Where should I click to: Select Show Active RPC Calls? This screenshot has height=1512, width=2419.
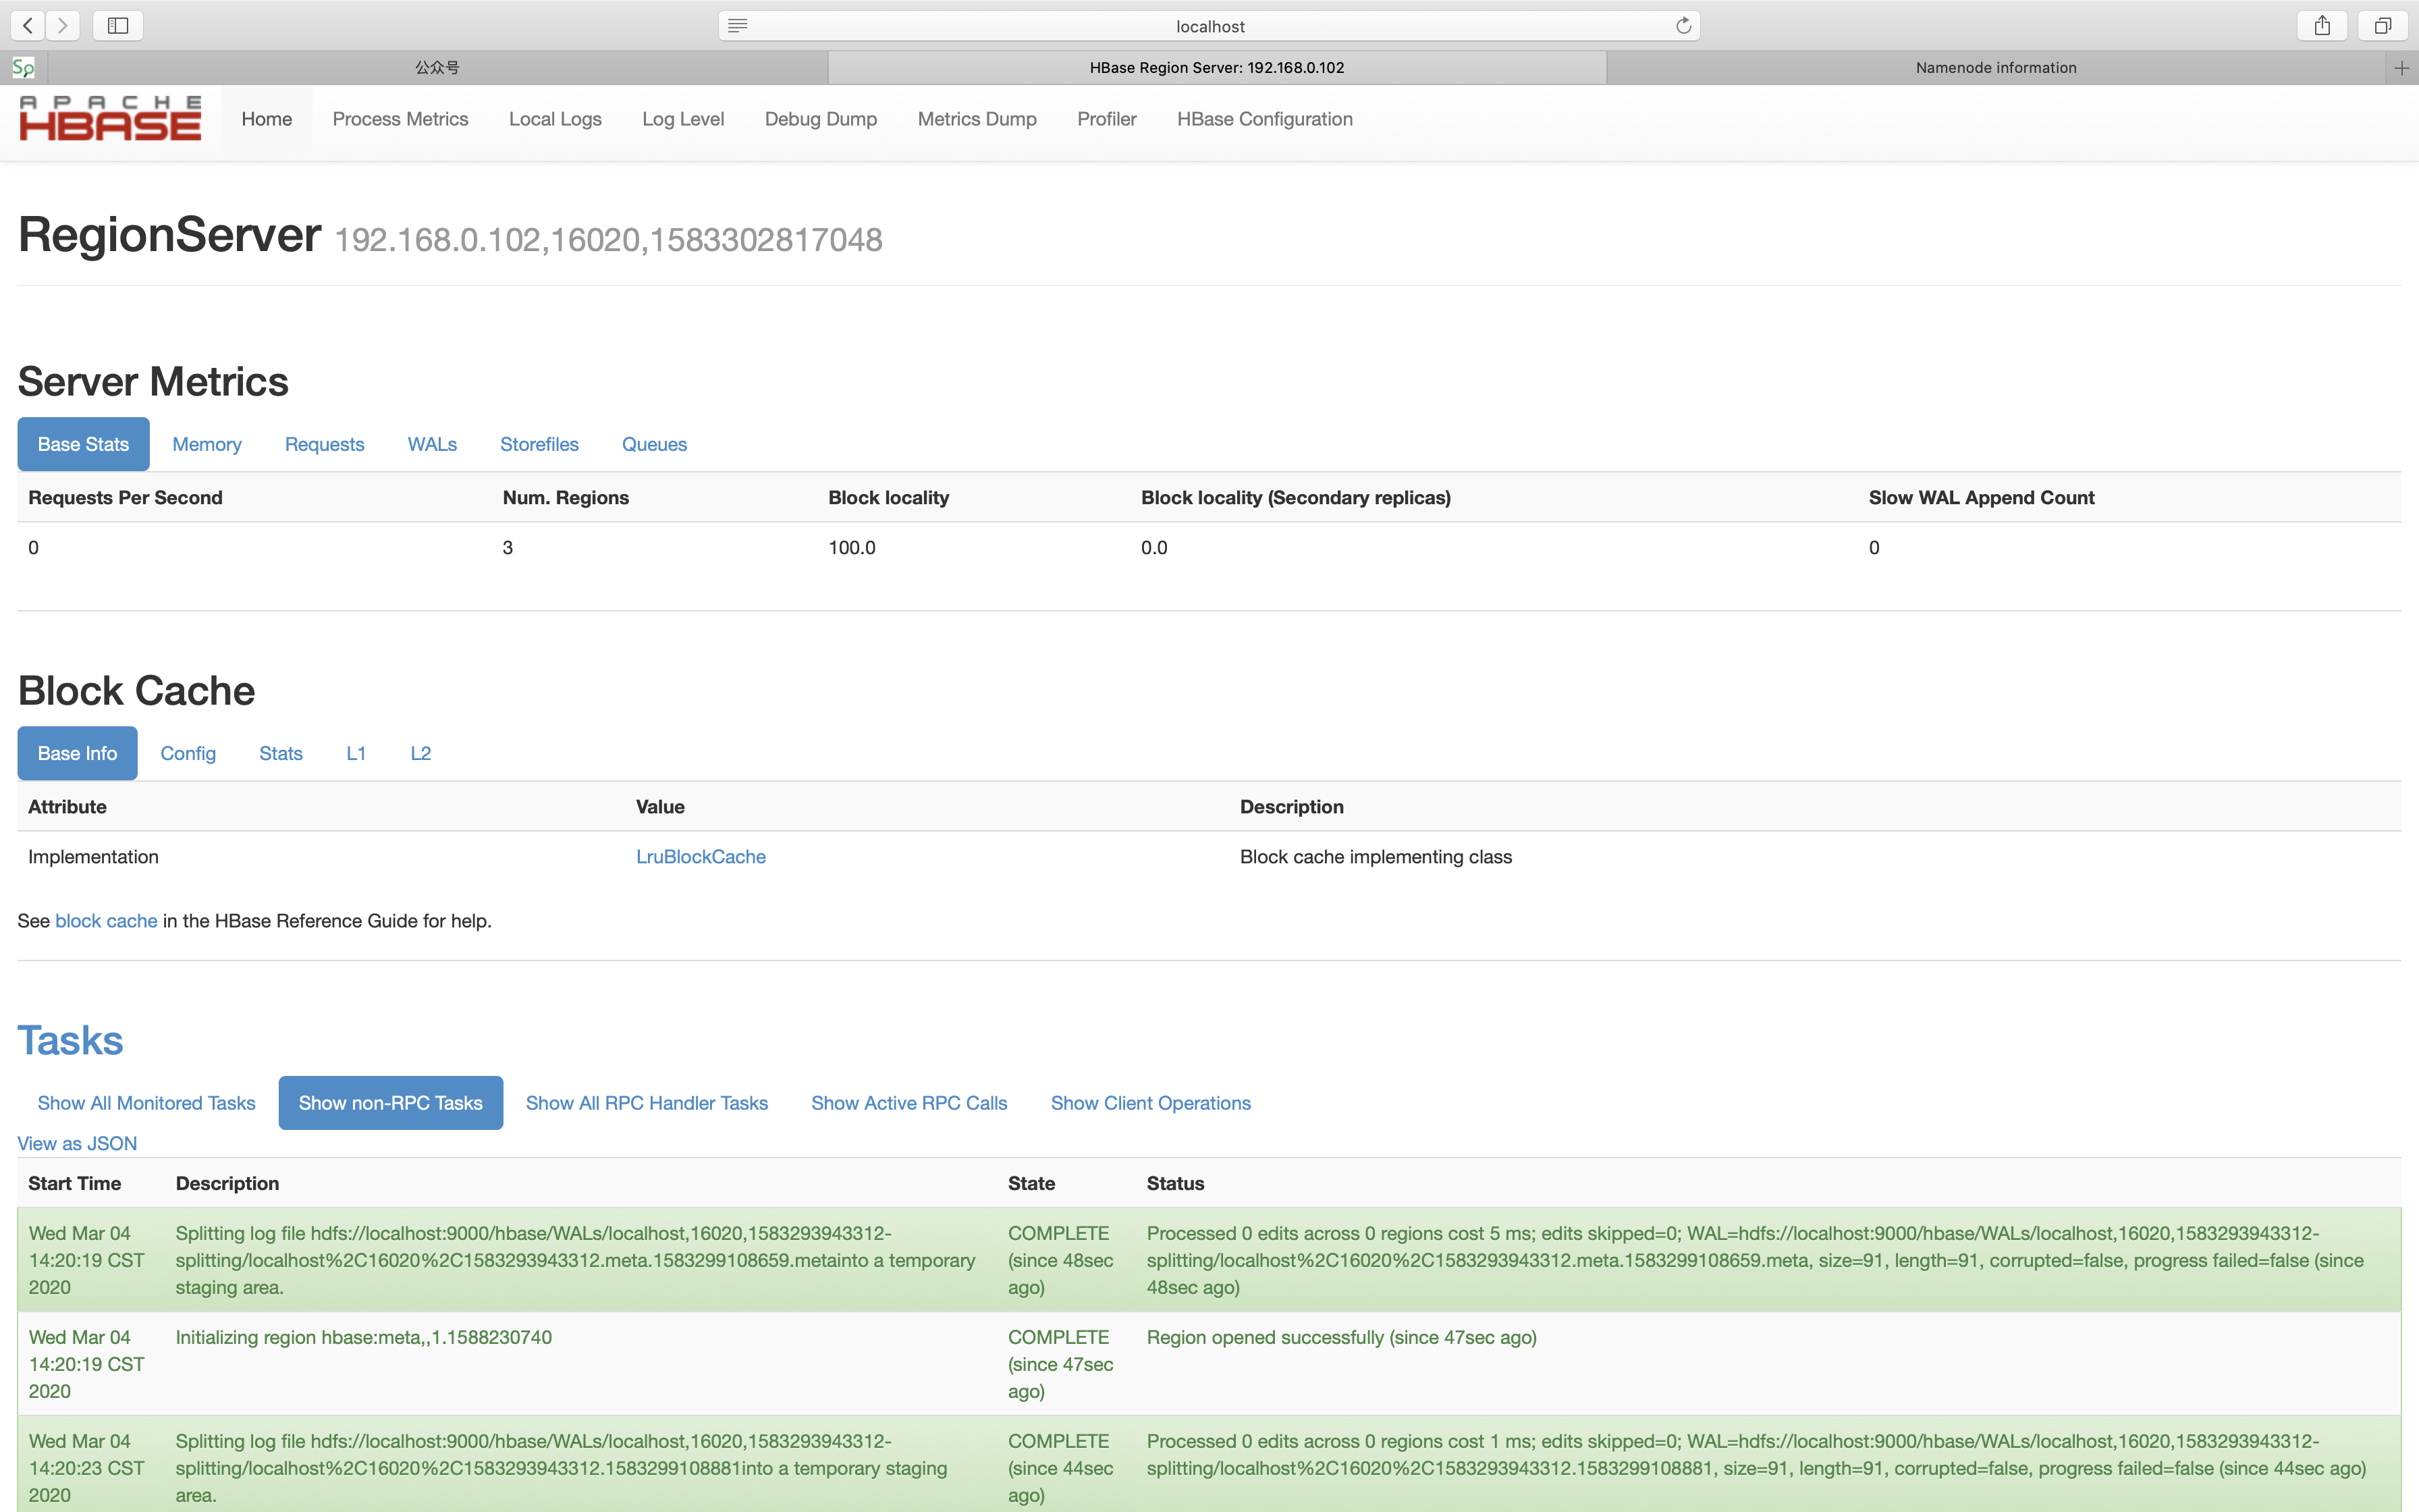click(908, 1103)
